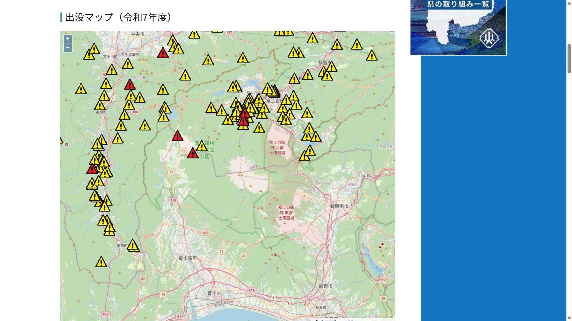Zoom in the map with plus button

68,39
